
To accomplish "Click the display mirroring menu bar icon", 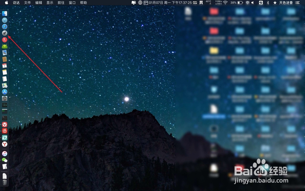I will point(134,2).
